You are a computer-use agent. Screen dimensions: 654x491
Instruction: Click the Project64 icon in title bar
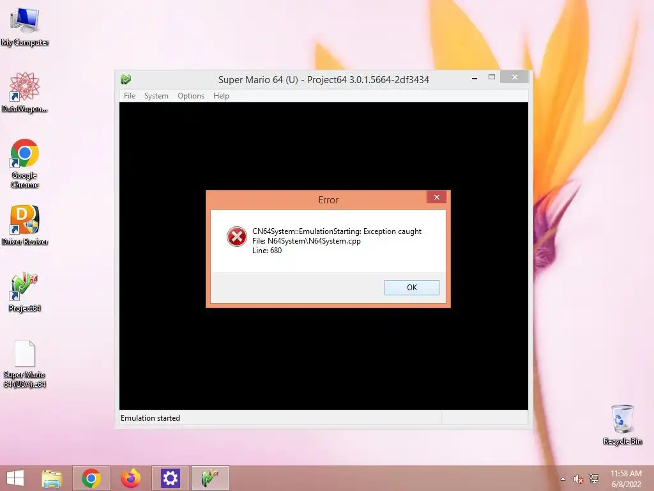click(x=126, y=79)
